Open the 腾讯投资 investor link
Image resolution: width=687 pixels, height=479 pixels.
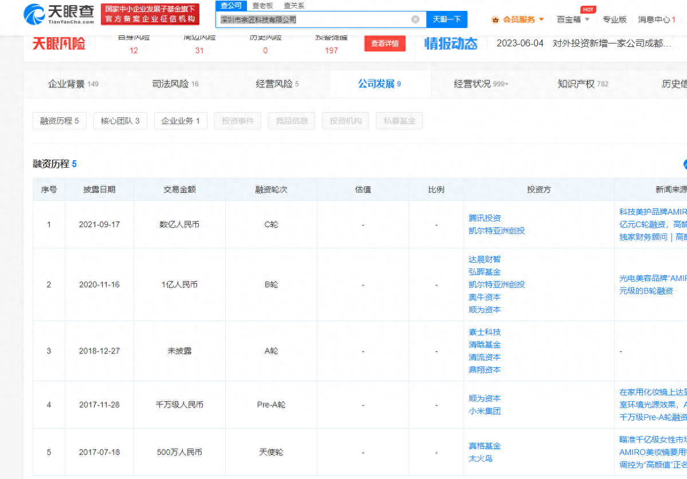485,218
